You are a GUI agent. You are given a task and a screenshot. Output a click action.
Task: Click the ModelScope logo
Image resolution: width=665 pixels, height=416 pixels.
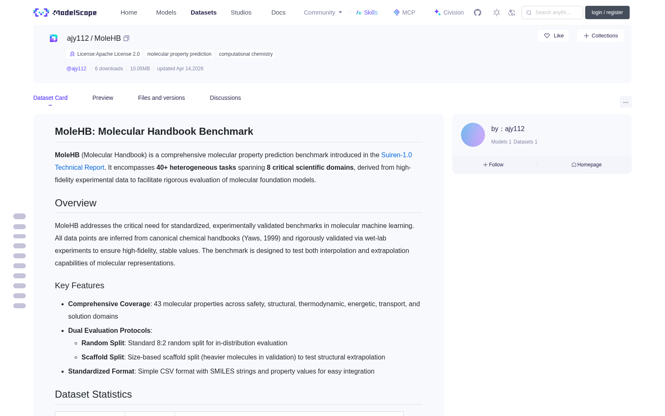[x=65, y=12]
